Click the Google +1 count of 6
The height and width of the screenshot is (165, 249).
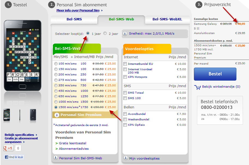[18, 148]
